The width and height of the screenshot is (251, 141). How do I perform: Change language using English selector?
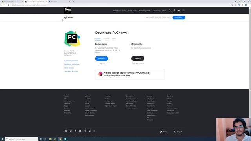[x=178, y=132]
